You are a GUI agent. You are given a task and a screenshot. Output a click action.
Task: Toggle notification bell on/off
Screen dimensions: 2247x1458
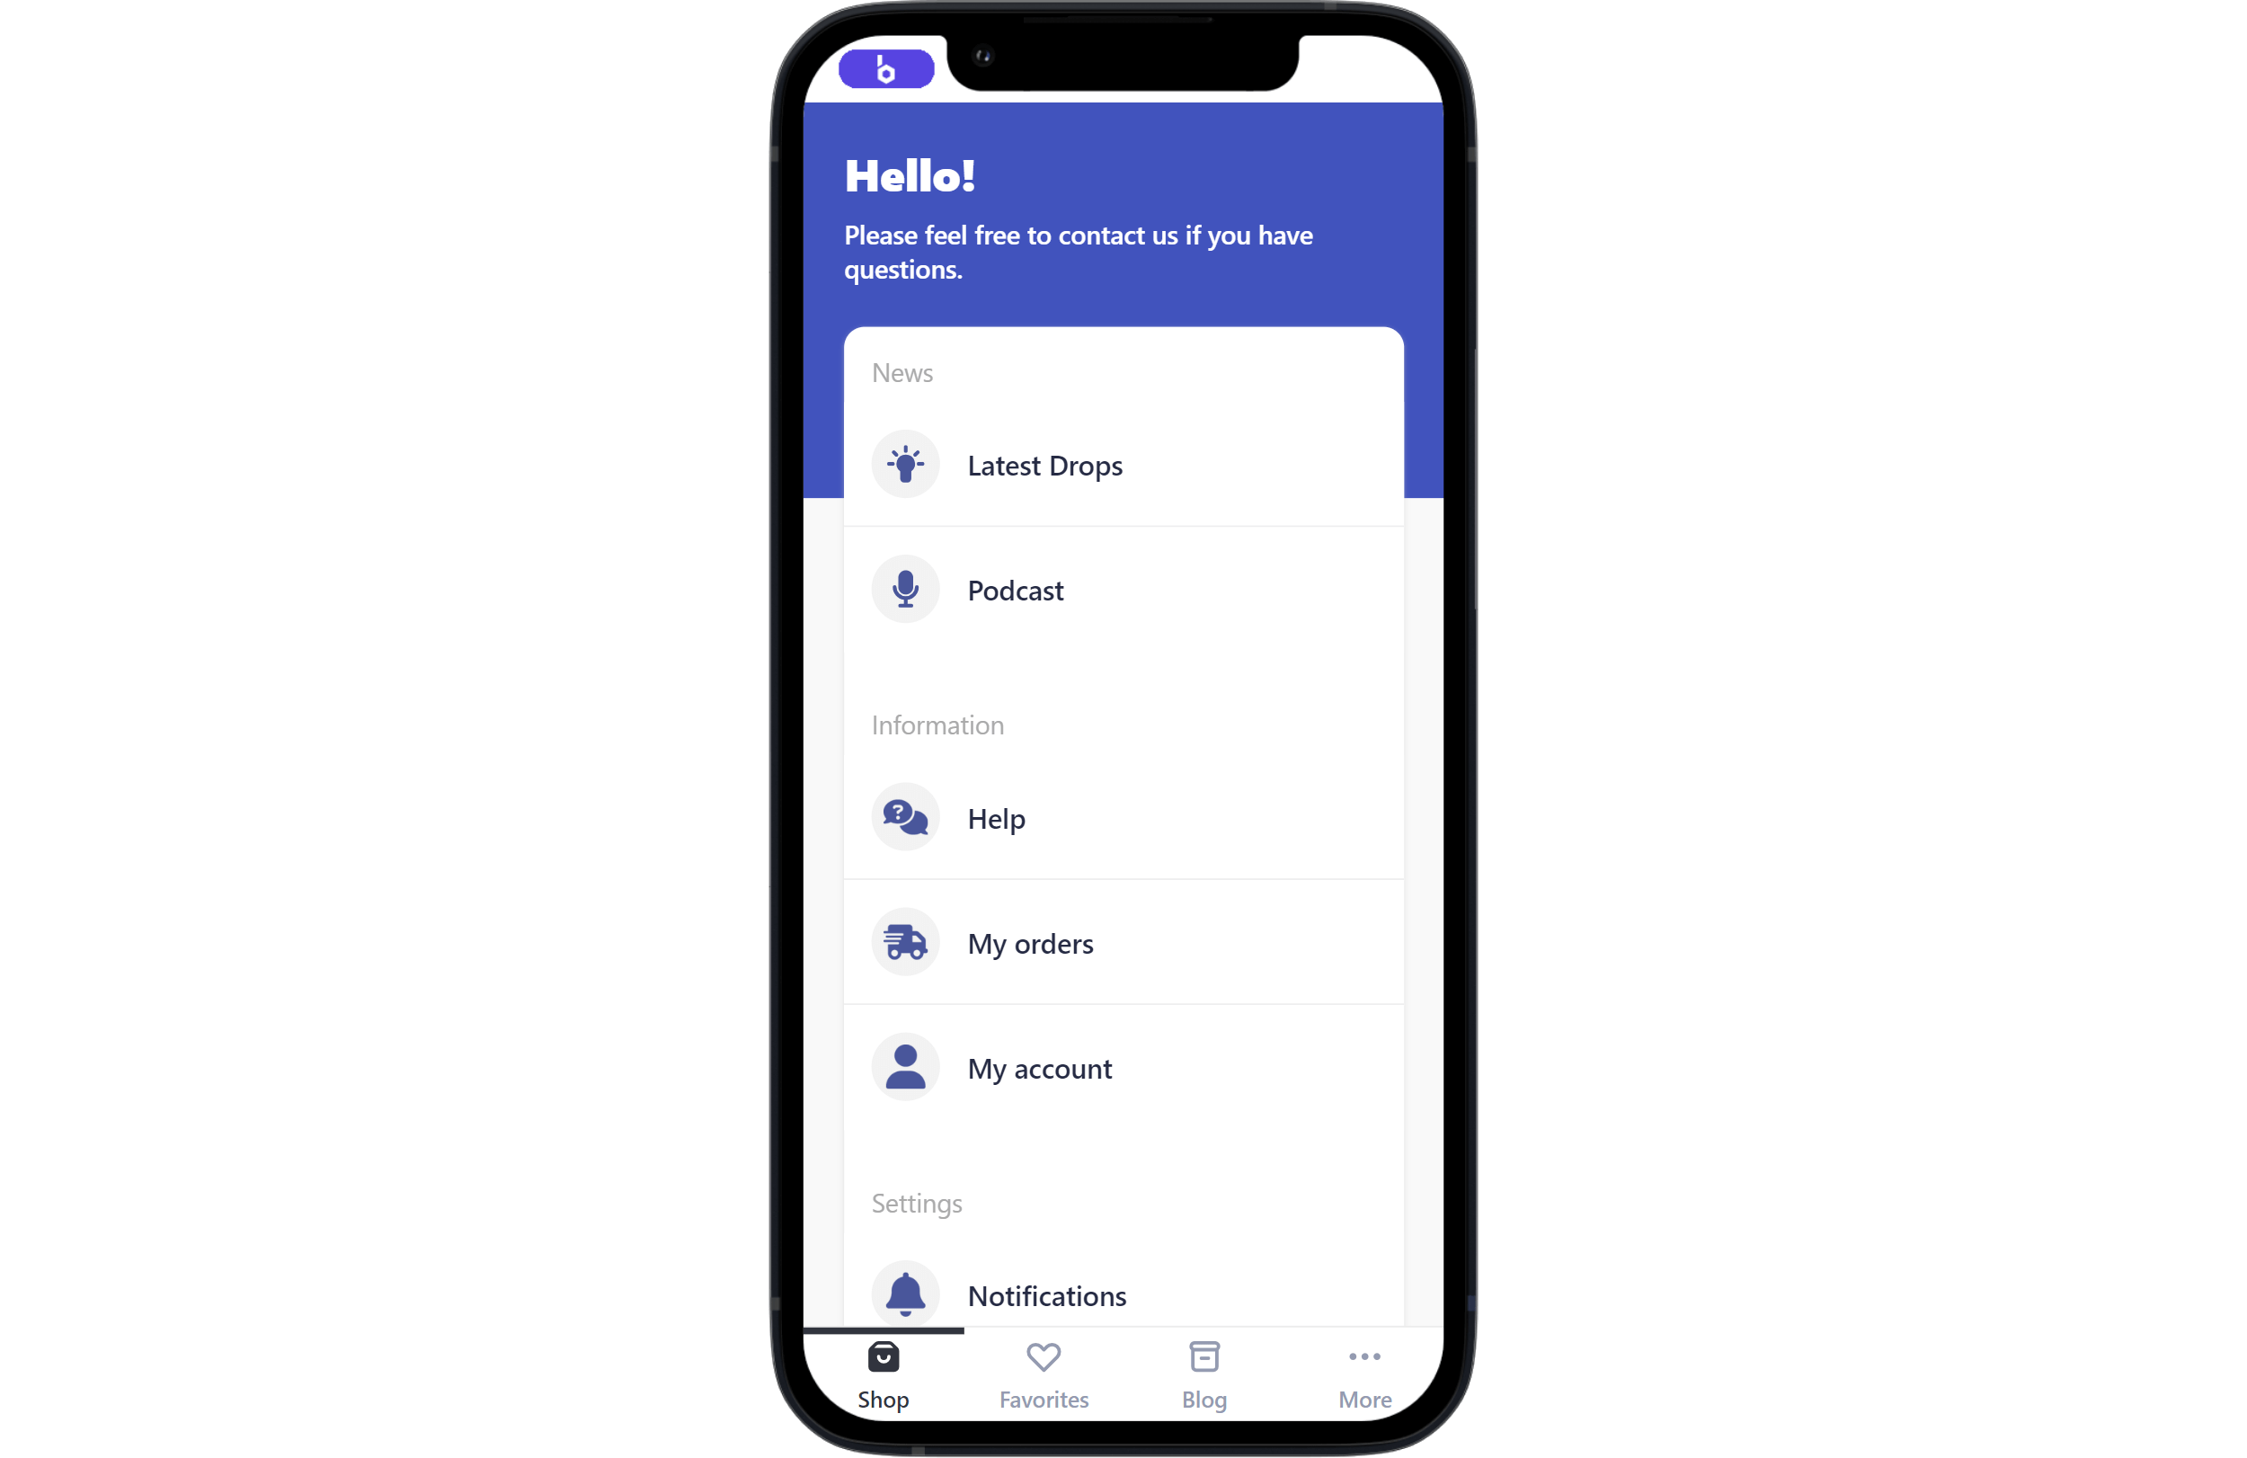(906, 1294)
